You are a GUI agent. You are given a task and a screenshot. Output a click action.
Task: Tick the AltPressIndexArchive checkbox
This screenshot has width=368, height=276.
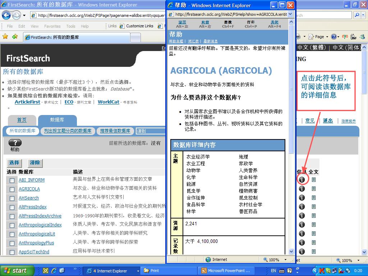[12, 216]
